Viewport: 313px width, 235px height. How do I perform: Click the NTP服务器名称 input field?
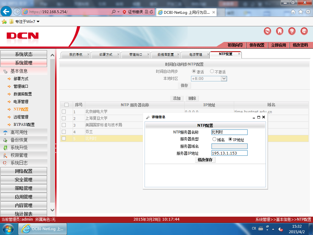click(229, 132)
